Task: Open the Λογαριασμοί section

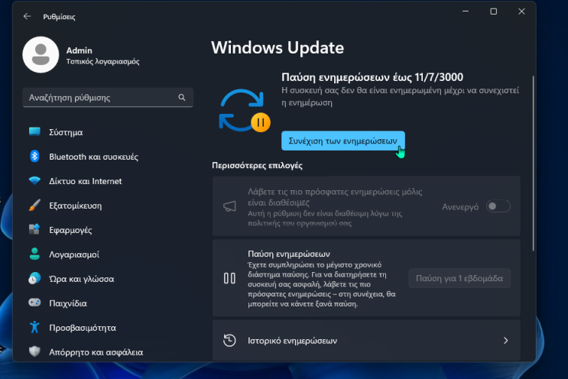Action: pyautogui.click(x=74, y=254)
